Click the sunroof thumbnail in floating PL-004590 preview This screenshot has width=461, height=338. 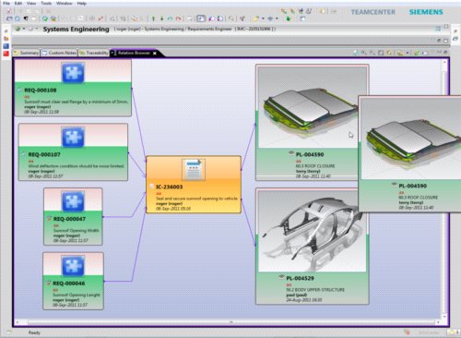tap(412, 139)
